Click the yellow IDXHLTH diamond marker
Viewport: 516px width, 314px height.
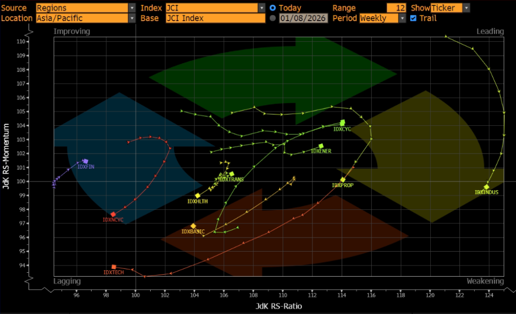click(x=198, y=196)
